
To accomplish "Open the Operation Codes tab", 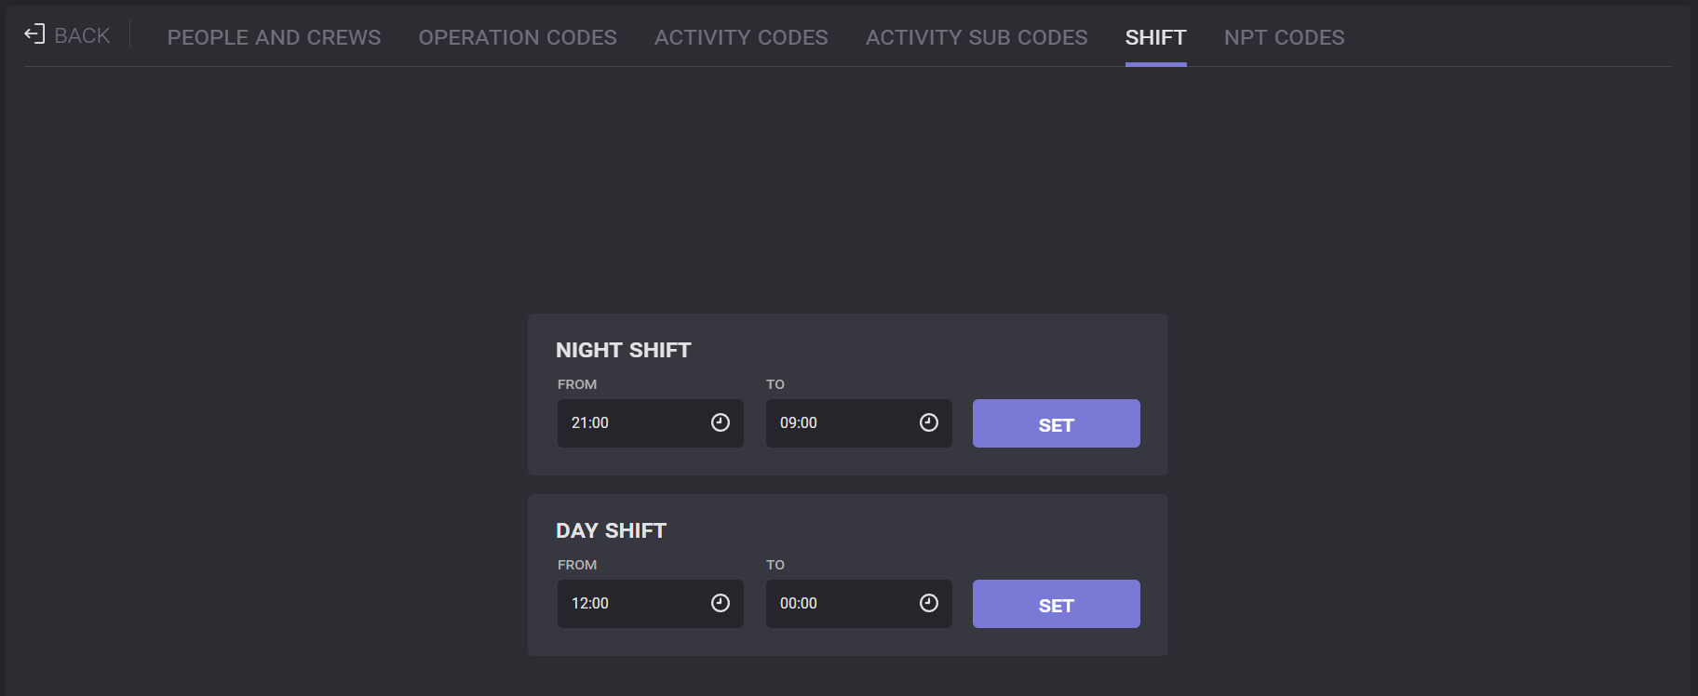I will click(518, 37).
